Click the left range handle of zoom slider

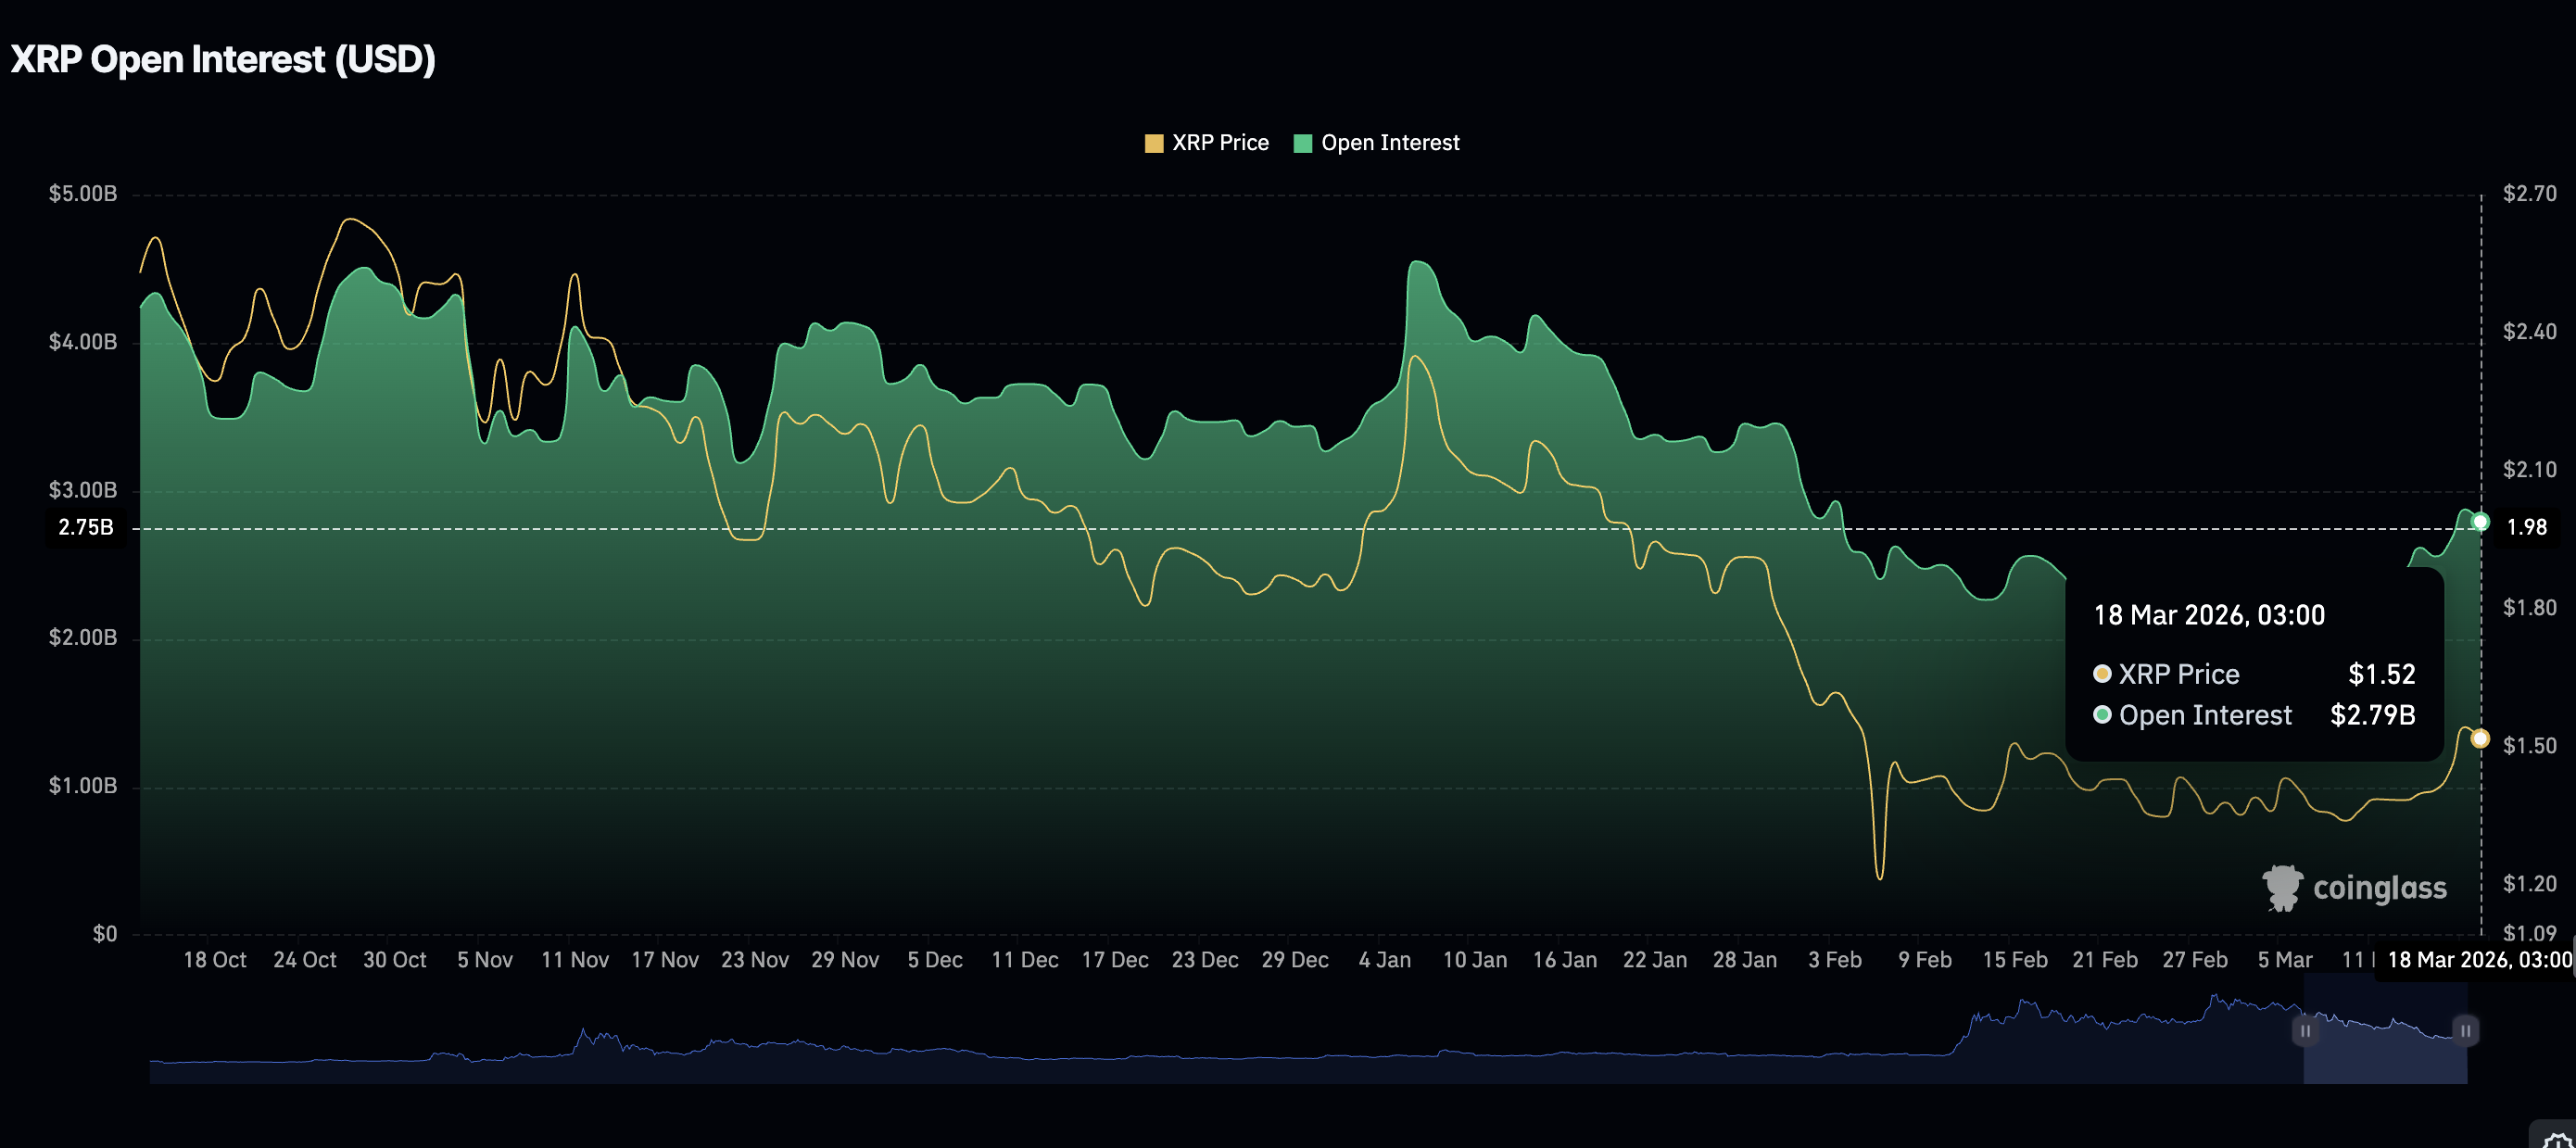[x=2305, y=1031]
